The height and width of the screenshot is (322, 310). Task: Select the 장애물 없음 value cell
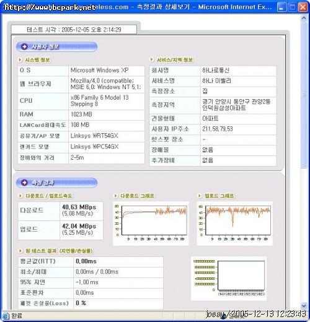[238, 150]
